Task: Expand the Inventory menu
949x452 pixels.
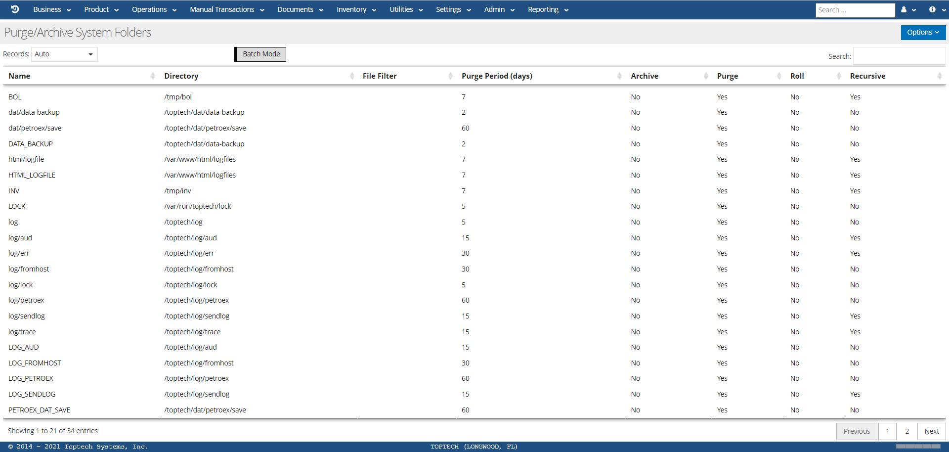Action: pyautogui.click(x=356, y=9)
